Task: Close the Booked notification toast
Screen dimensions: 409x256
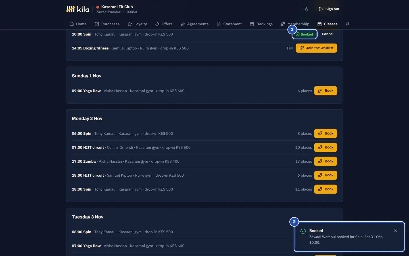Action: coord(396,231)
